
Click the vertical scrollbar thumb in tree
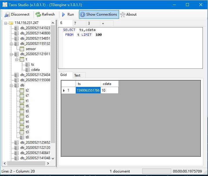coord(53,84)
